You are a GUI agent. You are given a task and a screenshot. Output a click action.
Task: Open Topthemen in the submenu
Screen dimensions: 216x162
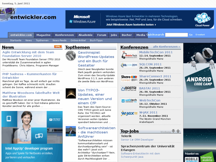pos(42,40)
